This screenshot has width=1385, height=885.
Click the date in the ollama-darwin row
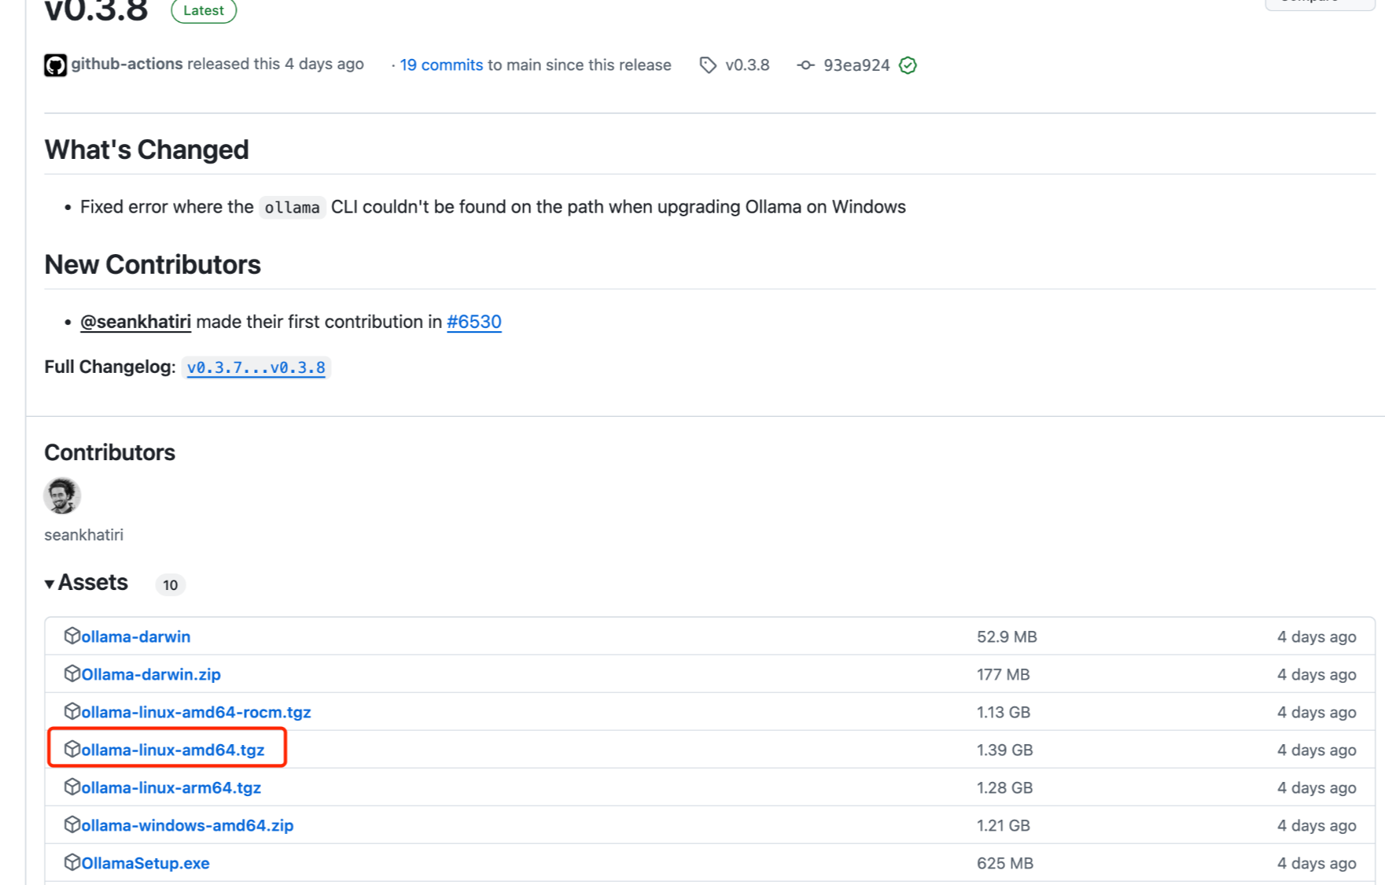pyautogui.click(x=1317, y=636)
